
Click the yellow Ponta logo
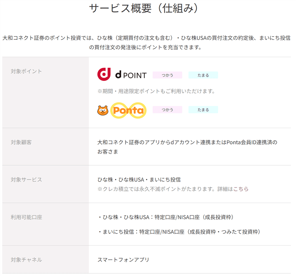click(x=128, y=110)
